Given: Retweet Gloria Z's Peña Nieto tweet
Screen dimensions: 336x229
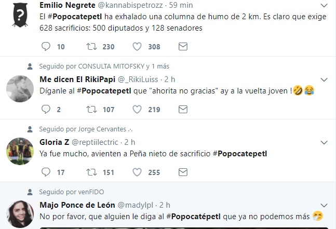Looking at the screenshot, I should [92, 172].
